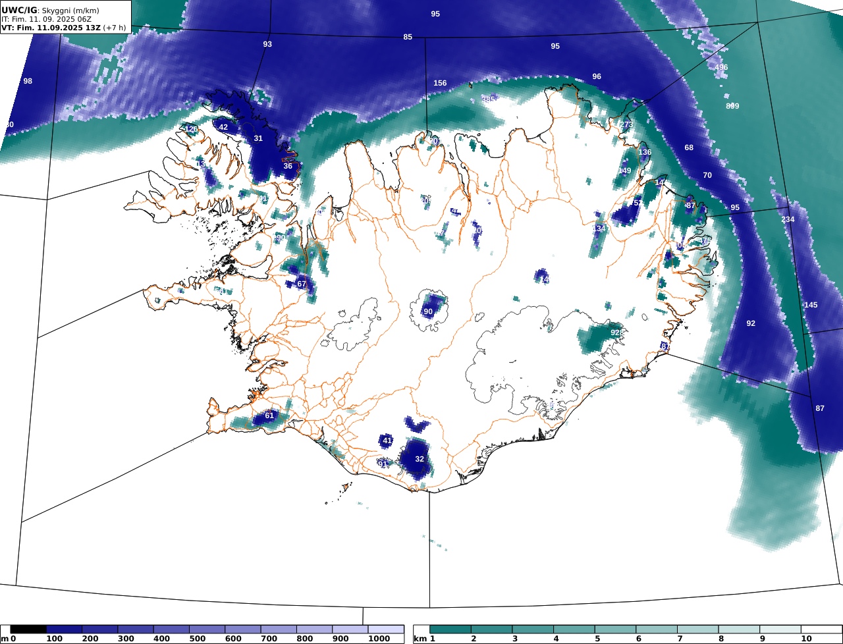Viewport: 843px width, 644px height.
Task: Click the '10' tick label on the km scale
Action: [x=806, y=639]
